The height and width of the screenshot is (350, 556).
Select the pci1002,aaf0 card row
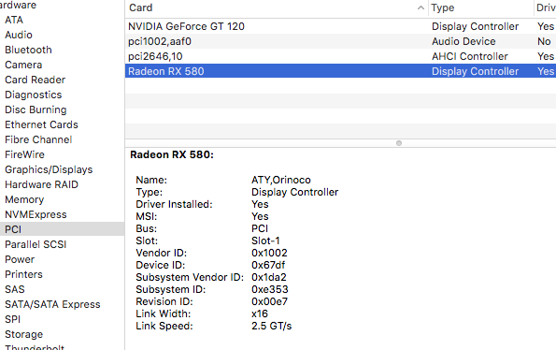coord(340,41)
